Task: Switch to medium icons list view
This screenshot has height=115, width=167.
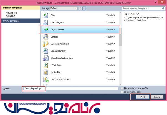Action: (x=84, y=8)
